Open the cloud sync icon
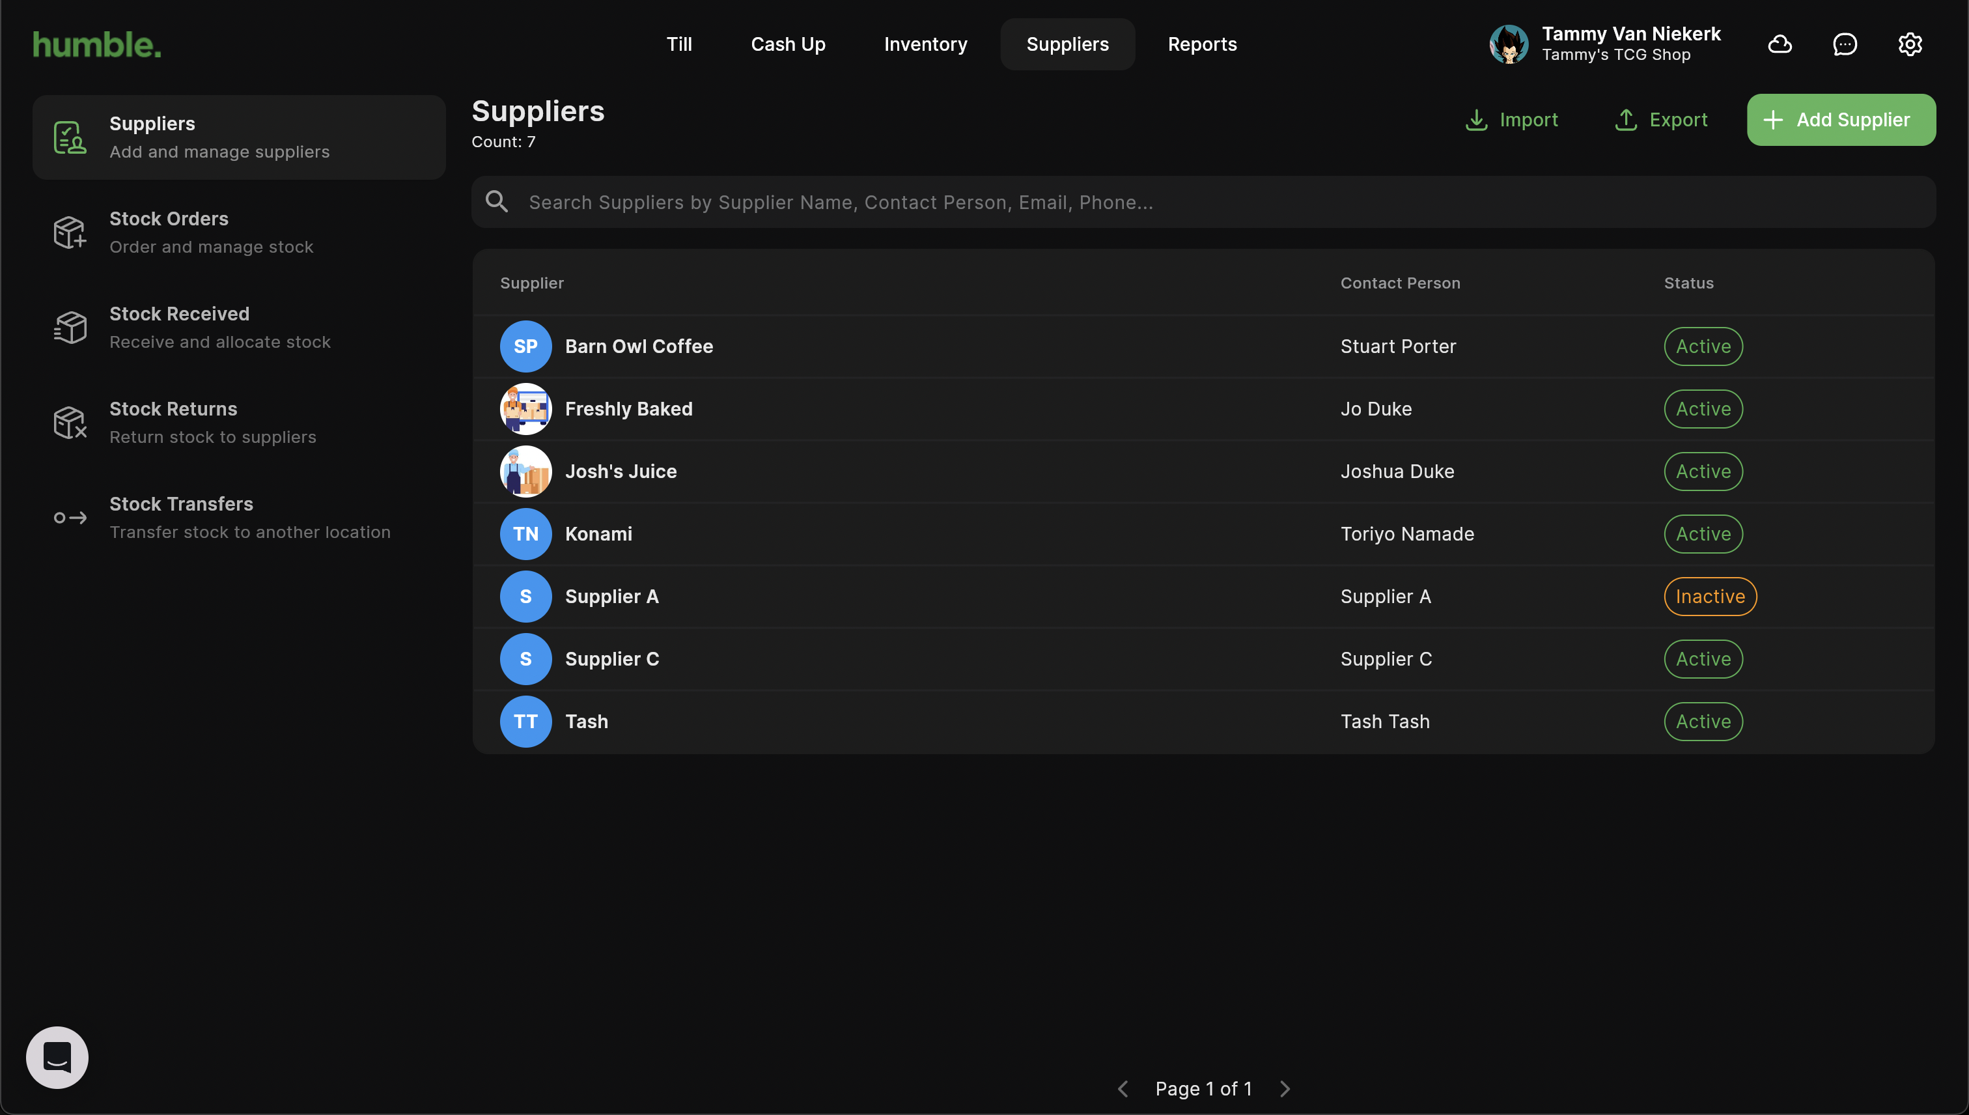1969x1115 pixels. [1779, 44]
